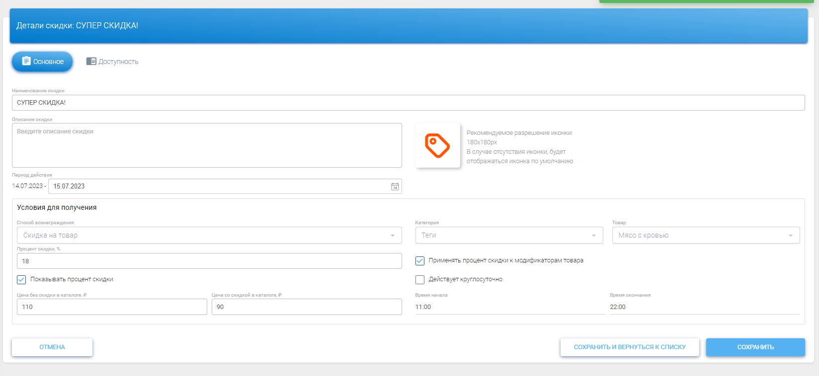Click the 'Наименование скидки' name field
The image size is (819, 376).
point(408,103)
